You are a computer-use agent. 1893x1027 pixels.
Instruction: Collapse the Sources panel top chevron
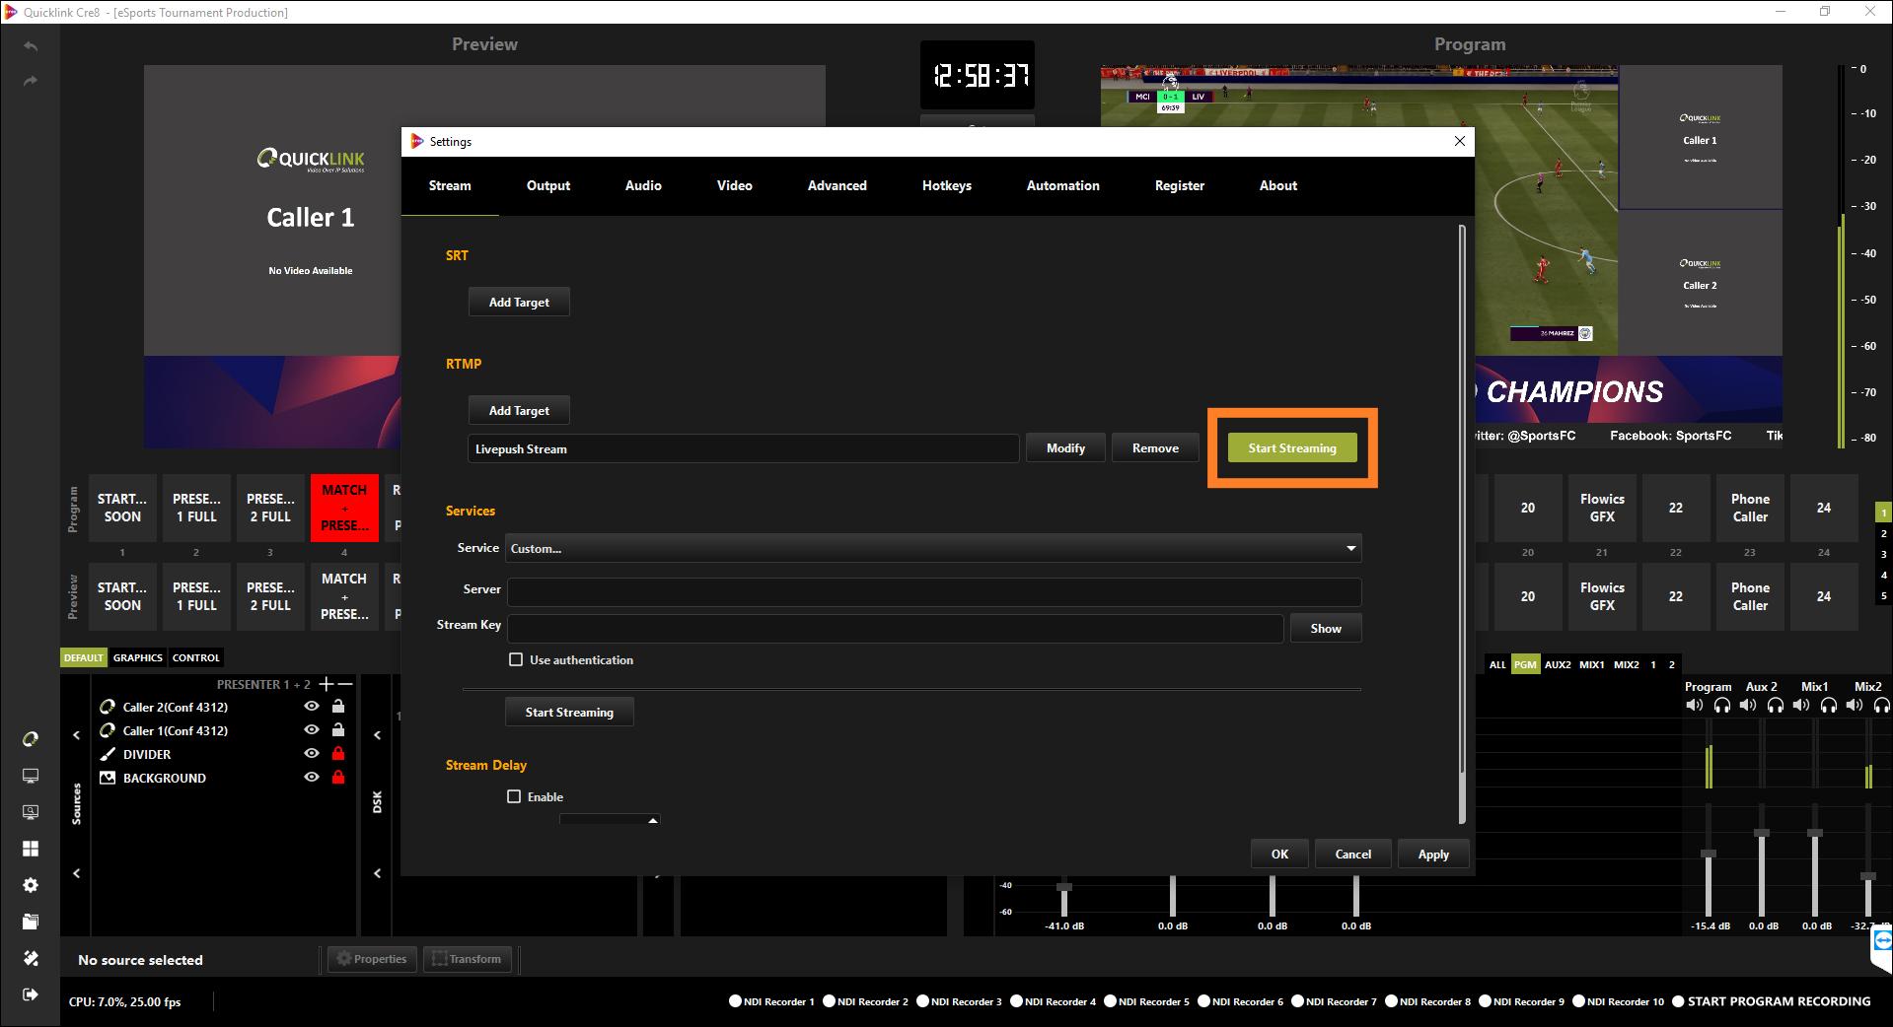77,735
